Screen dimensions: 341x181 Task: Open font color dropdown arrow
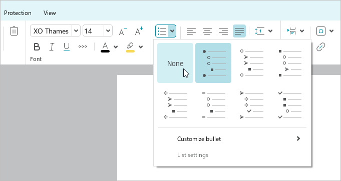tap(116, 47)
